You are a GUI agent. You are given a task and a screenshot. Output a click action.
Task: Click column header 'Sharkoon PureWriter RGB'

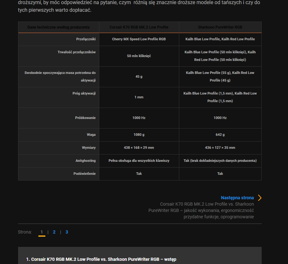point(220,27)
